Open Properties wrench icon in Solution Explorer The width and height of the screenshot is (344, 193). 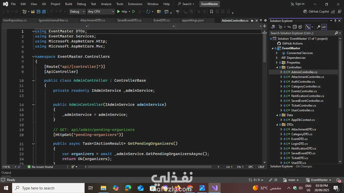click(319, 27)
